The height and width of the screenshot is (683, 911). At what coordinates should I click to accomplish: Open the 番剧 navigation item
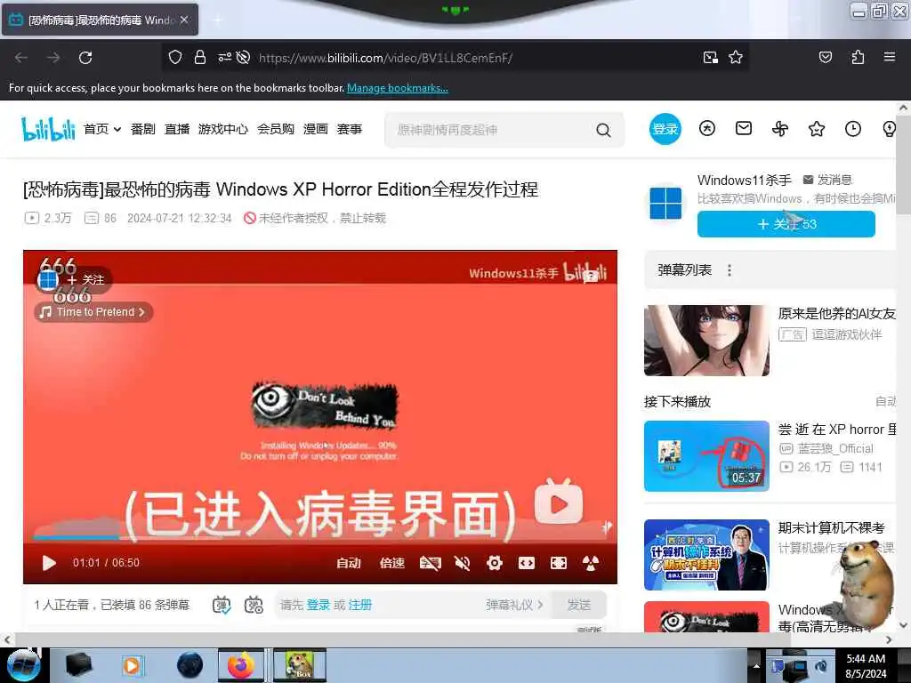point(143,129)
